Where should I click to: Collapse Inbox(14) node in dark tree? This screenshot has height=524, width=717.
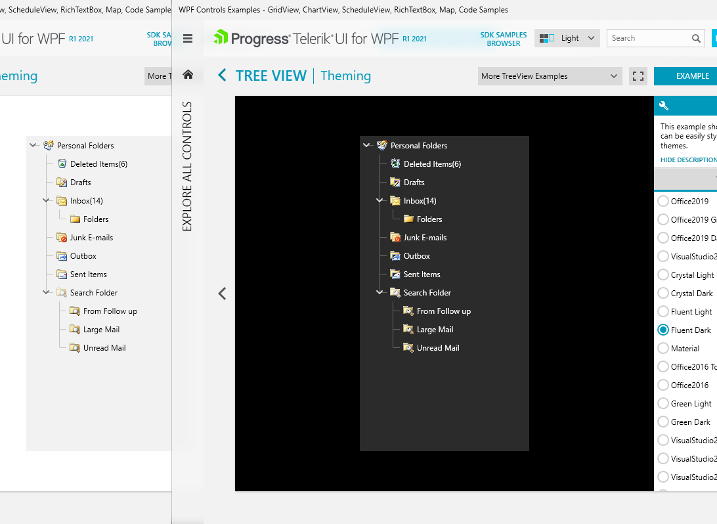(380, 200)
